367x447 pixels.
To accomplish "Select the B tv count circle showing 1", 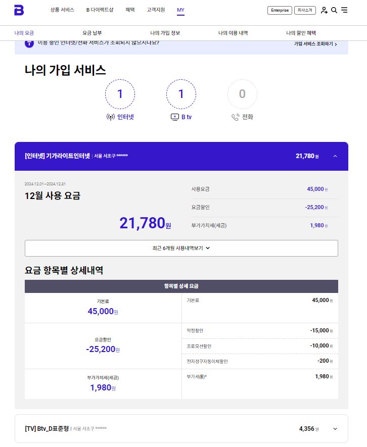I will (181, 94).
